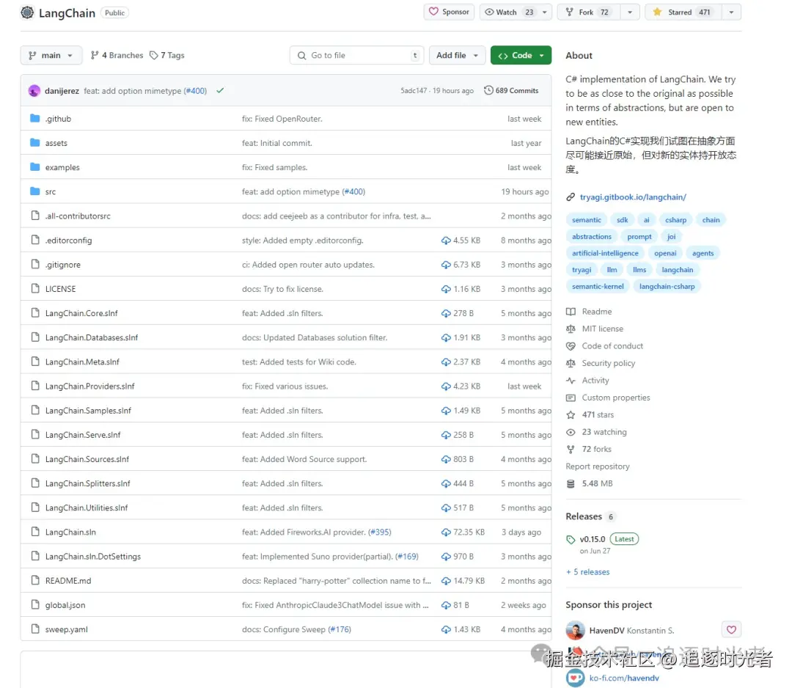The width and height of the screenshot is (792, 688).
Task: Open Custom properties link
Action: tap(616, 398)
